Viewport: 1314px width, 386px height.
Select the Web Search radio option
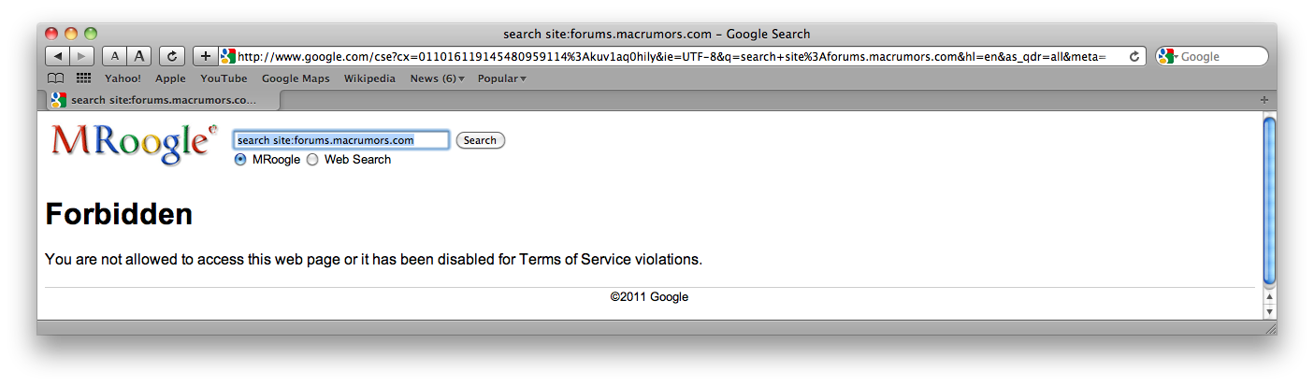coord(312,160)
